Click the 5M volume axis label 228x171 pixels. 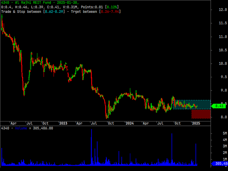pos(225,133)
